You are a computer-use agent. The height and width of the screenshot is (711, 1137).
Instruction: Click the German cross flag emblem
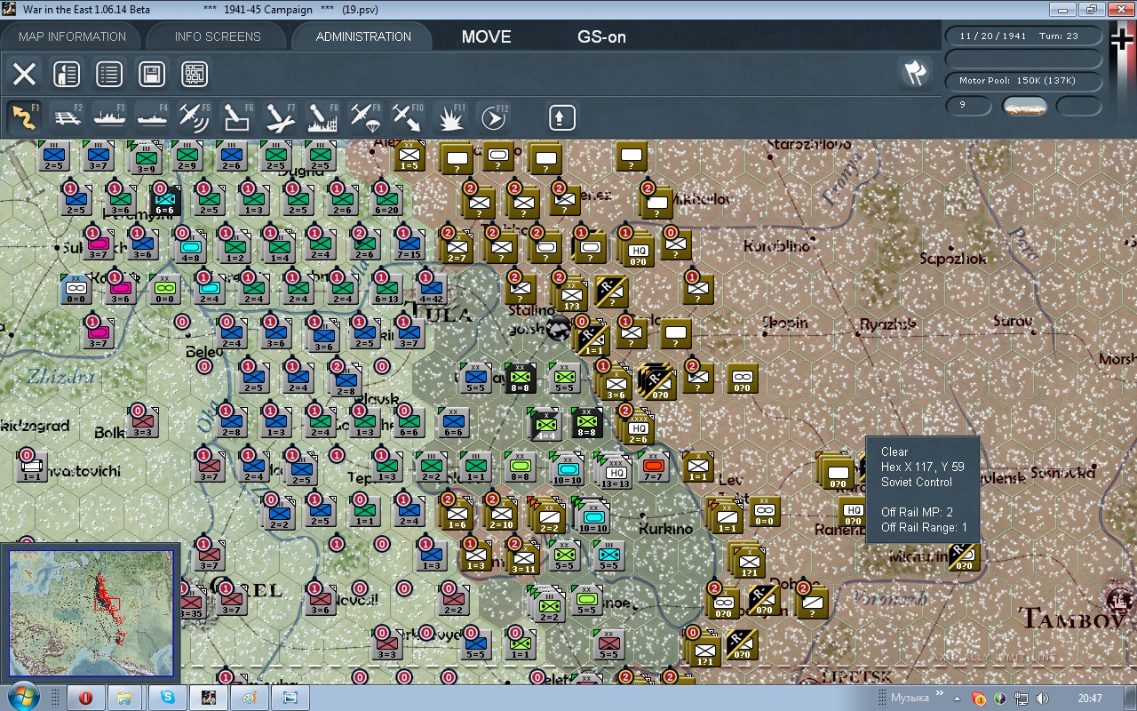click(x=1123, y=40)
